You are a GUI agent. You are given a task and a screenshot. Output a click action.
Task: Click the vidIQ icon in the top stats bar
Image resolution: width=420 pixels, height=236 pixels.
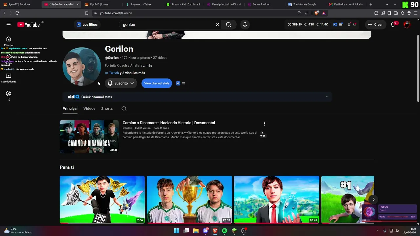point(335,25)
